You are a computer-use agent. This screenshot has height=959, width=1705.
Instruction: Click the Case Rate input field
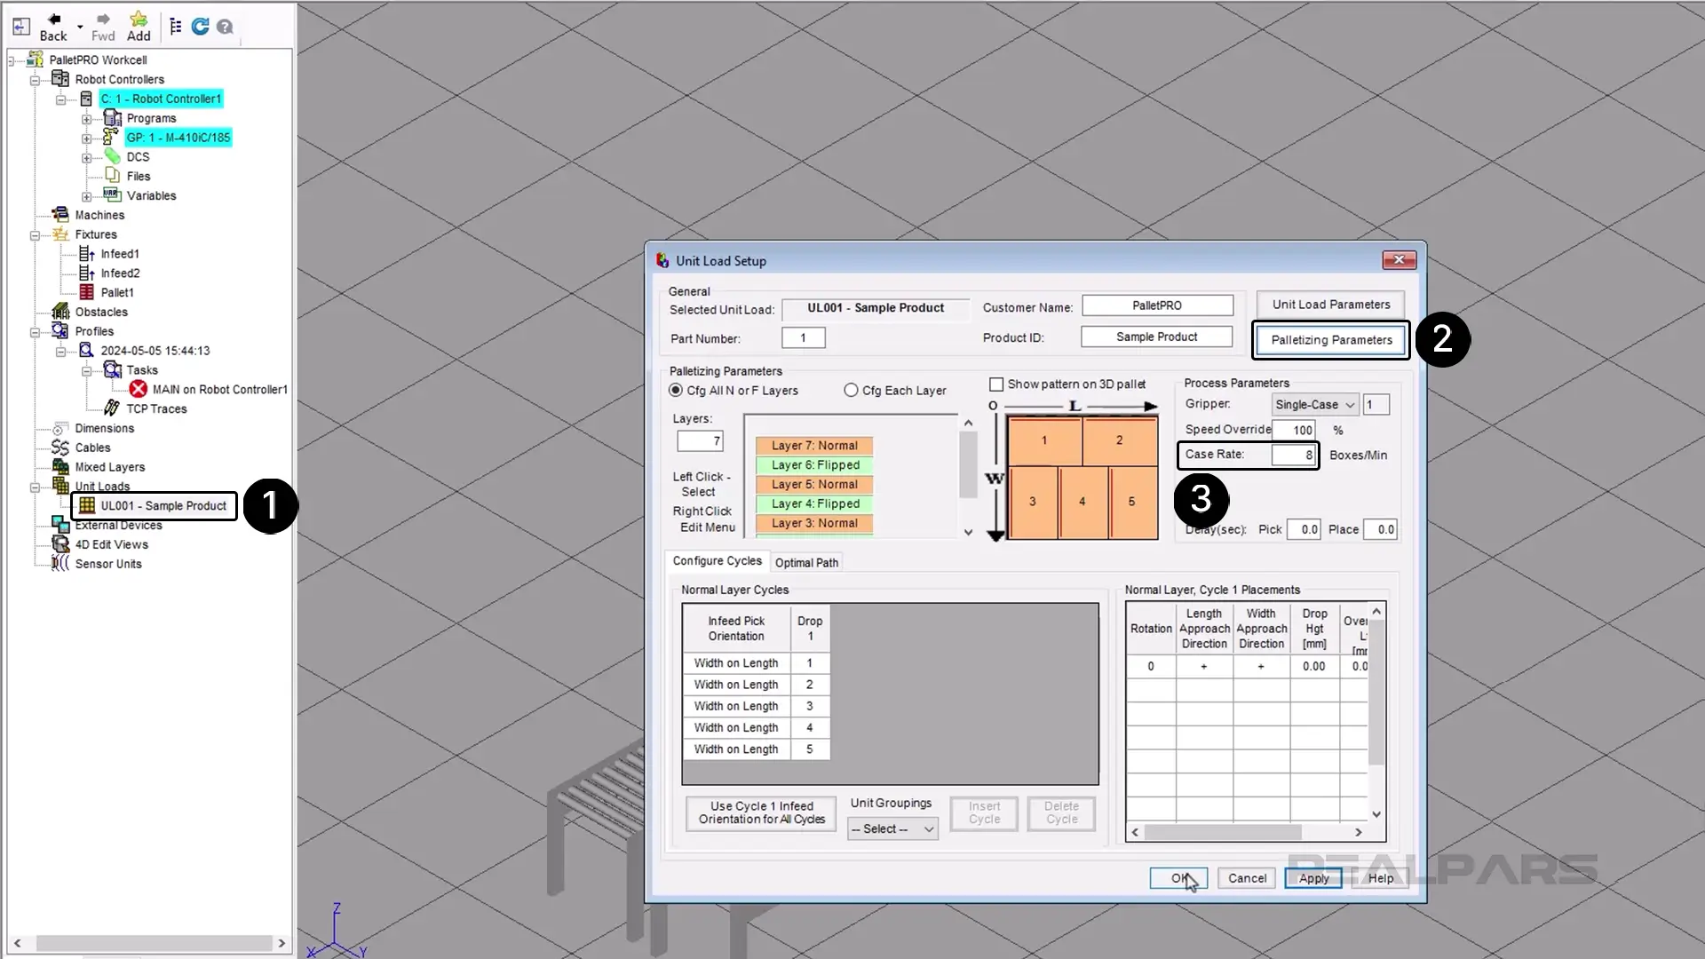pyautogui.click(x=1293, y=455)
